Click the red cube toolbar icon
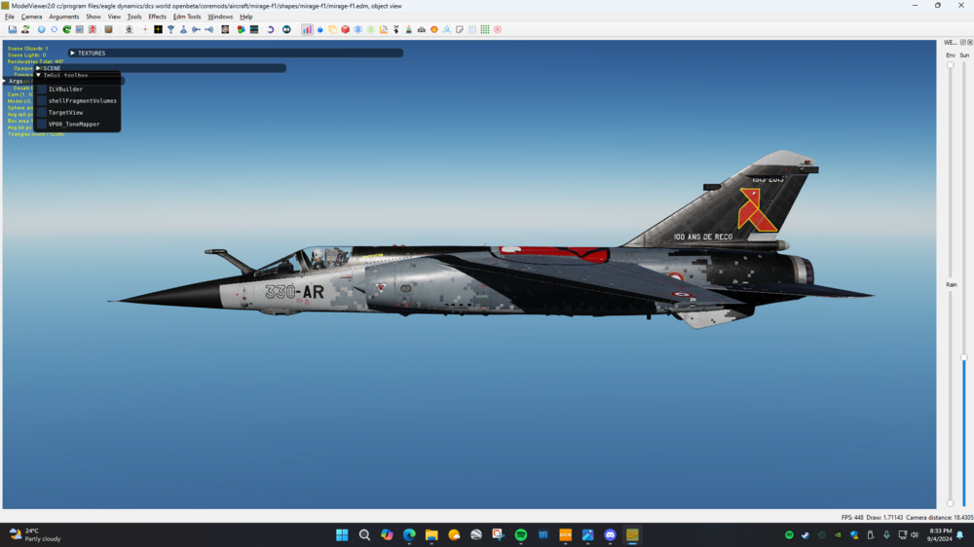974x547 pixels. click(x=346, y=29)
